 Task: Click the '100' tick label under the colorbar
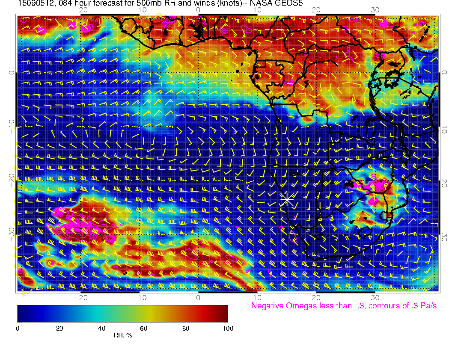tap(228, 328)
